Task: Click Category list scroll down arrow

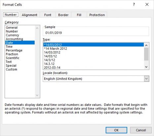Action: (37, 95)
